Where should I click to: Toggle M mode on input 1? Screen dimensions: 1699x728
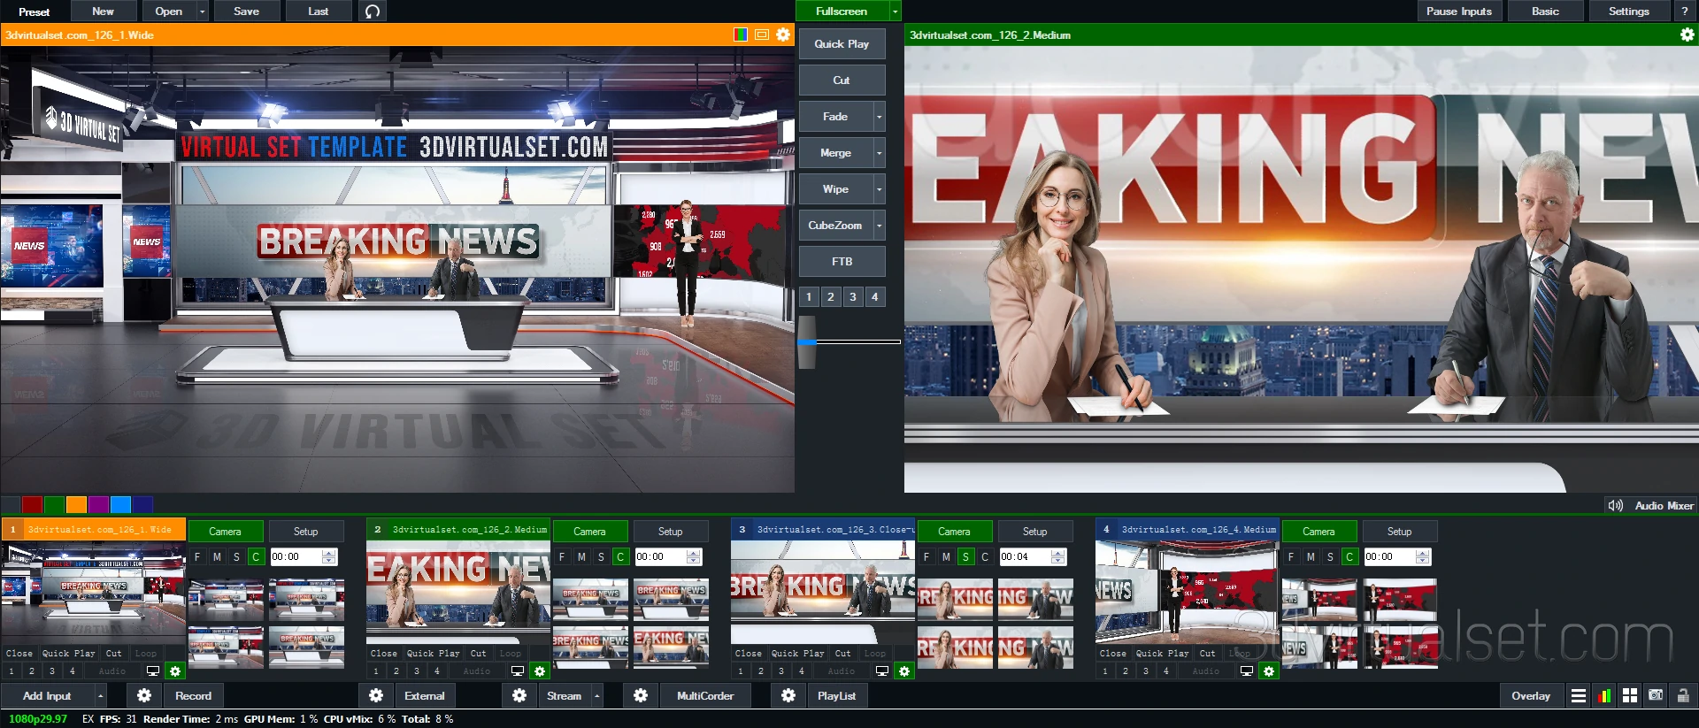[217, 557]
